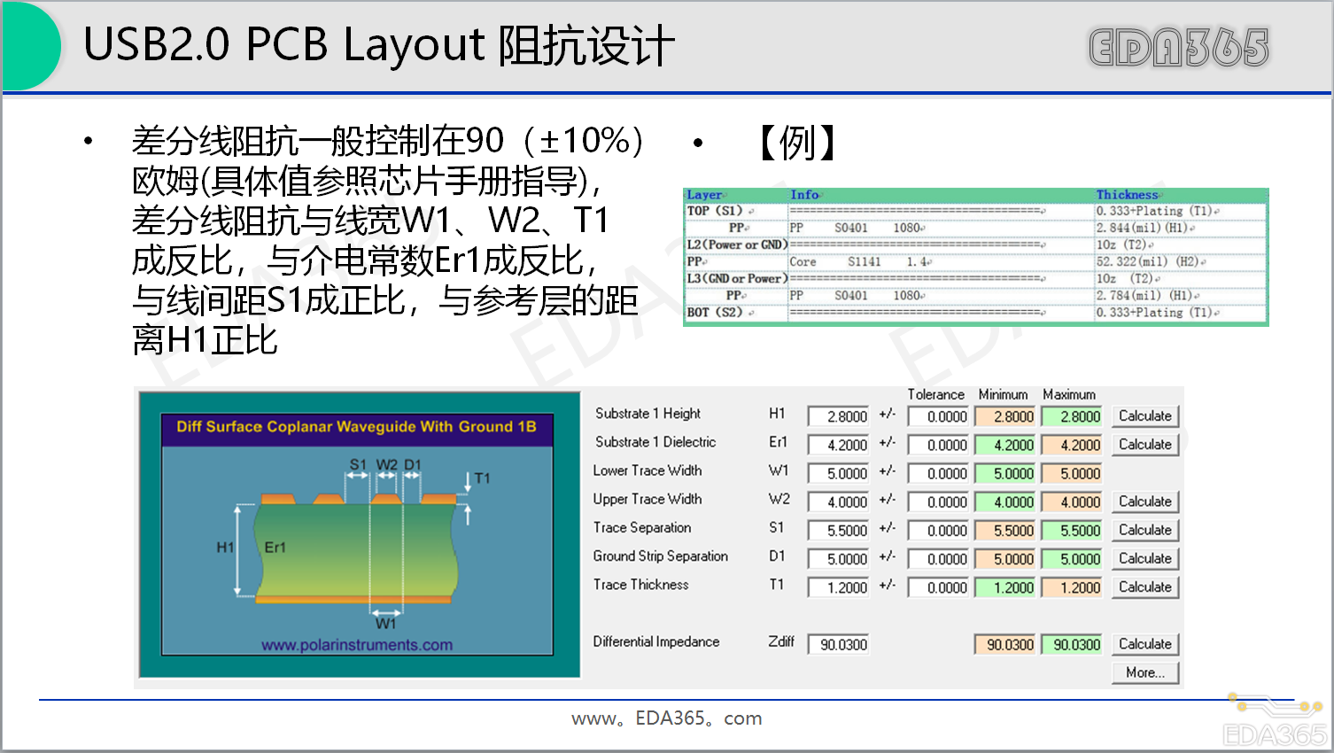Screen dimensions: 1334x753
Task: Click the Layer column header
Action: (705, 195)
